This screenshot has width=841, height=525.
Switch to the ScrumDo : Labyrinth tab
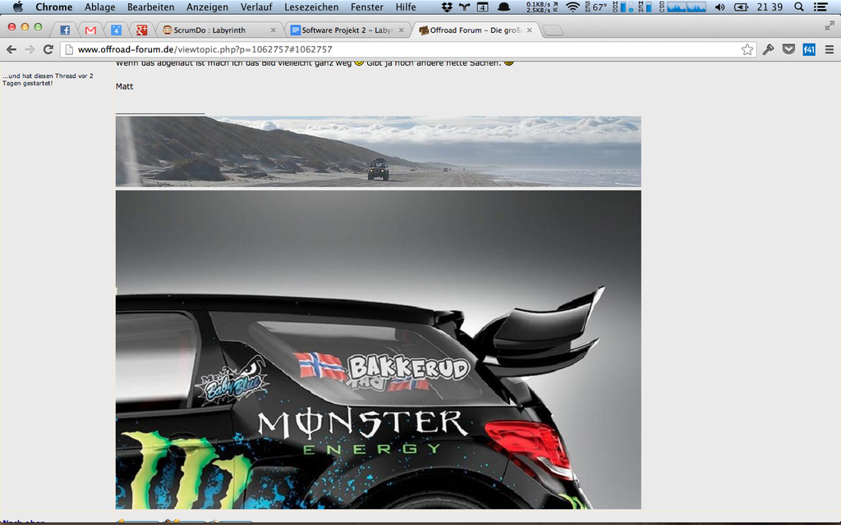220,30
